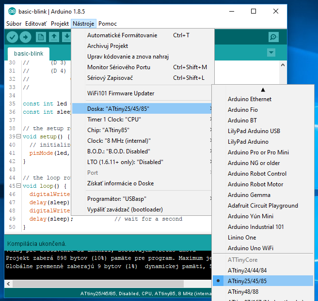The width and height of the screenshot is (318, 301).
Task: Select Arduino Robot Control board
Action: click(x=263, y=174)
